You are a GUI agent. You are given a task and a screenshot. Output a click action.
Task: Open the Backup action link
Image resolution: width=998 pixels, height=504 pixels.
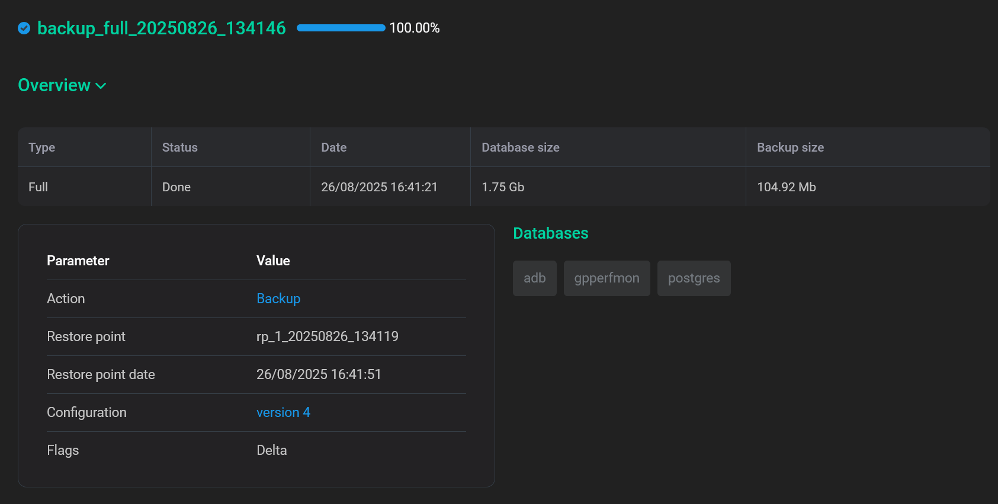point(278,298)
